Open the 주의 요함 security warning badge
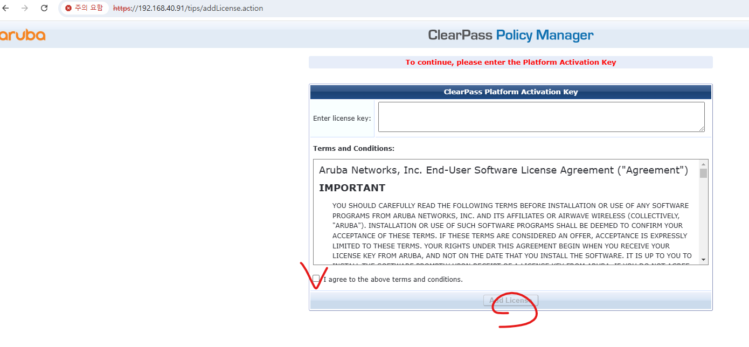 pyautogui.click(x=84, y=8)
